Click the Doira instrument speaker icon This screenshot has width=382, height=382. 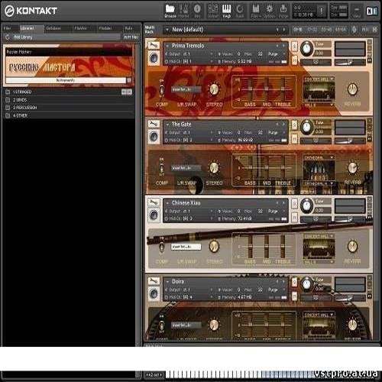click(x=154, y=293)
